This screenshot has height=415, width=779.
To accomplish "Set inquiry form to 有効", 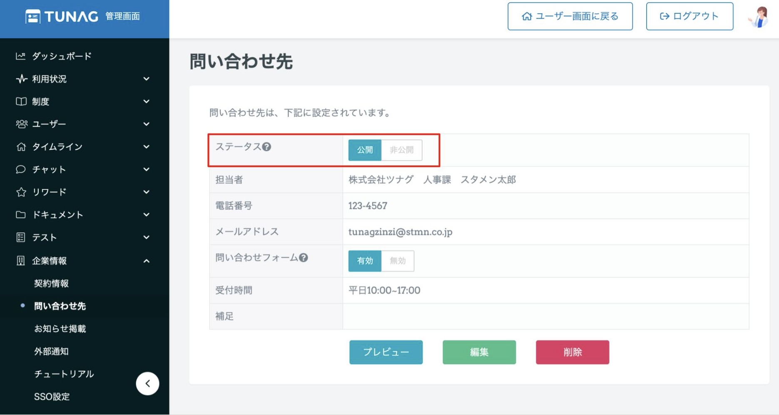I will pyautogui.click(x=365, y=261).
